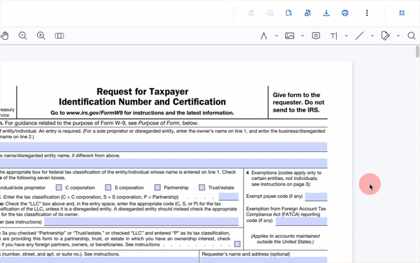Viewport: 420px width, 263px height.
Task: Print the W-9 form
Action: tap(345, 13)
